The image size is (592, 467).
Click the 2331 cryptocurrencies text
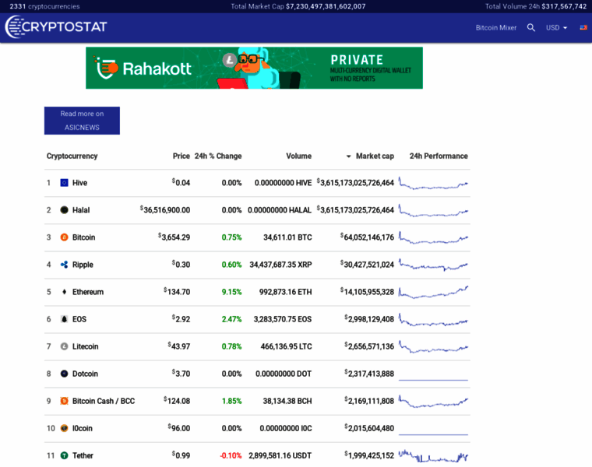tap(44, 6)
